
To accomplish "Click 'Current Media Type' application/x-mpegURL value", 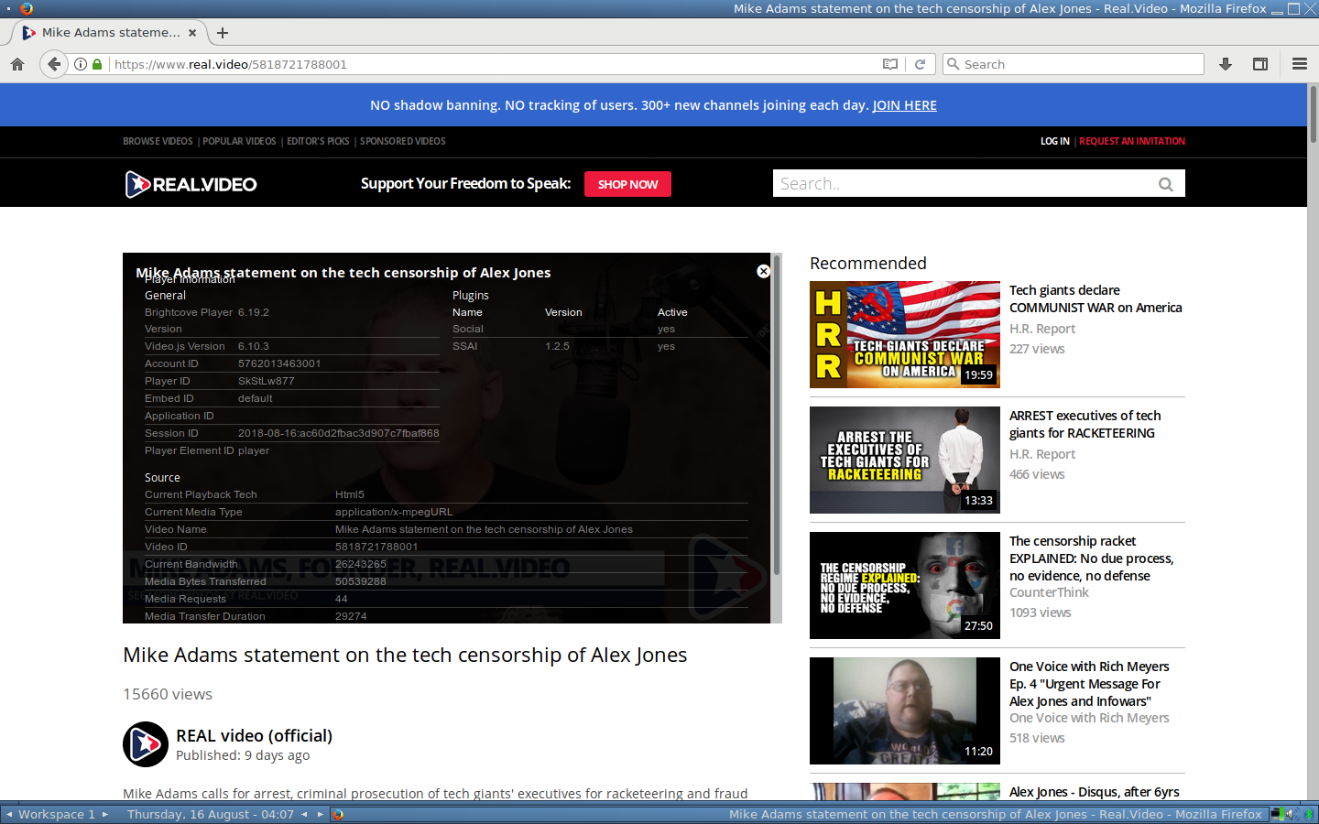I will click(x=394, y=512).
